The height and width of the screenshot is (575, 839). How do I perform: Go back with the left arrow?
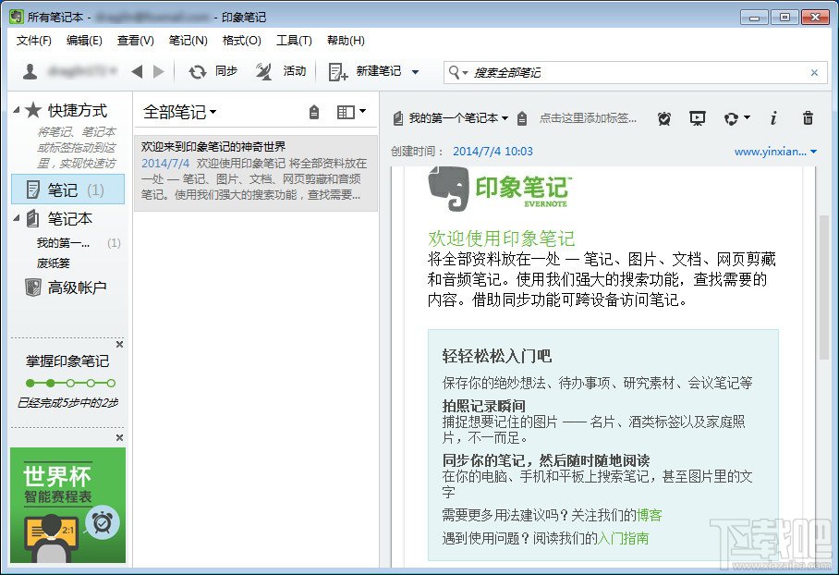137,71
